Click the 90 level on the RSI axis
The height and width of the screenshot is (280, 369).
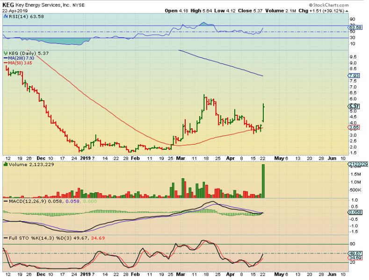352,19
